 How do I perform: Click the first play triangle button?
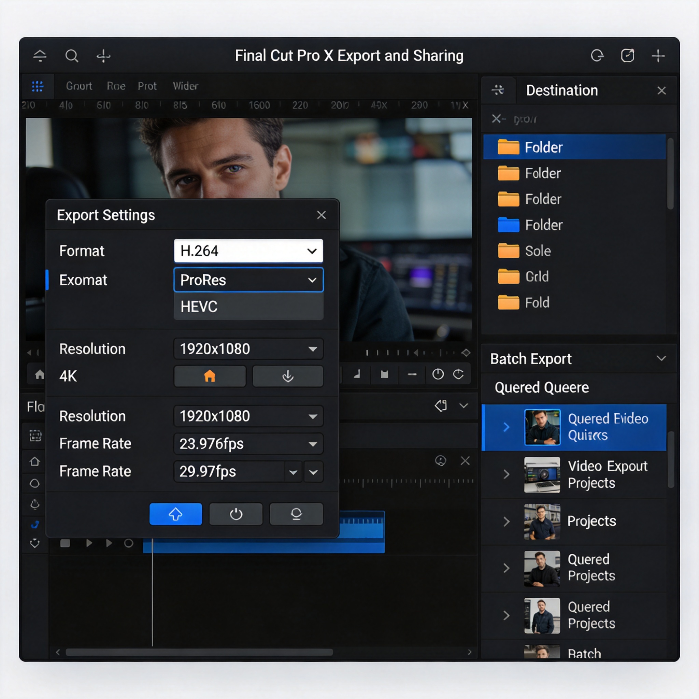[x=89, y=543]
